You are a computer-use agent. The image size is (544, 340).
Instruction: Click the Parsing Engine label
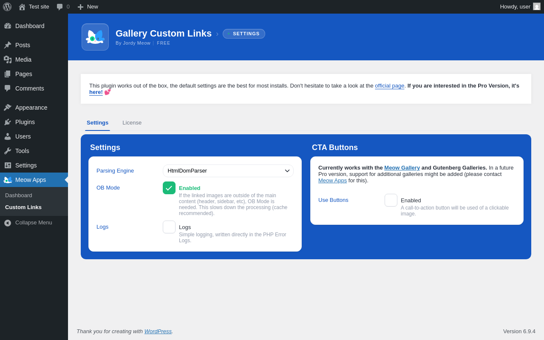(115, 171)
